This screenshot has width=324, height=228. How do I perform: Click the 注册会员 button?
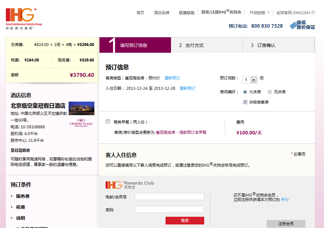(x=286, y=224)
